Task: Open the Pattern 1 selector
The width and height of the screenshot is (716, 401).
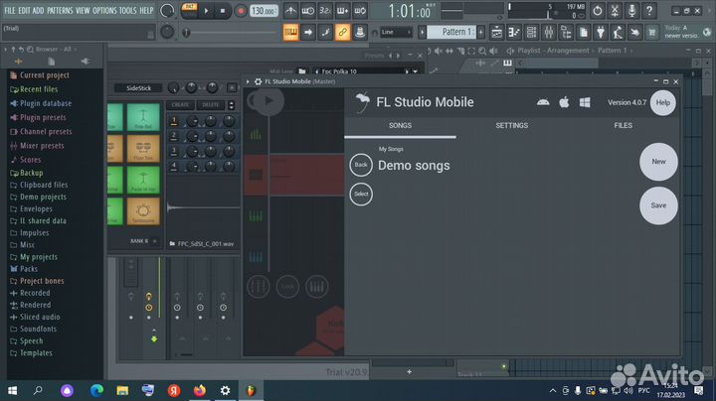Action: pyautogui.click(x=453, y=32)
